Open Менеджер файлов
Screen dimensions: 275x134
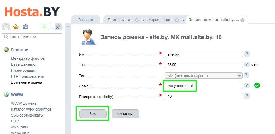(28, 58)
